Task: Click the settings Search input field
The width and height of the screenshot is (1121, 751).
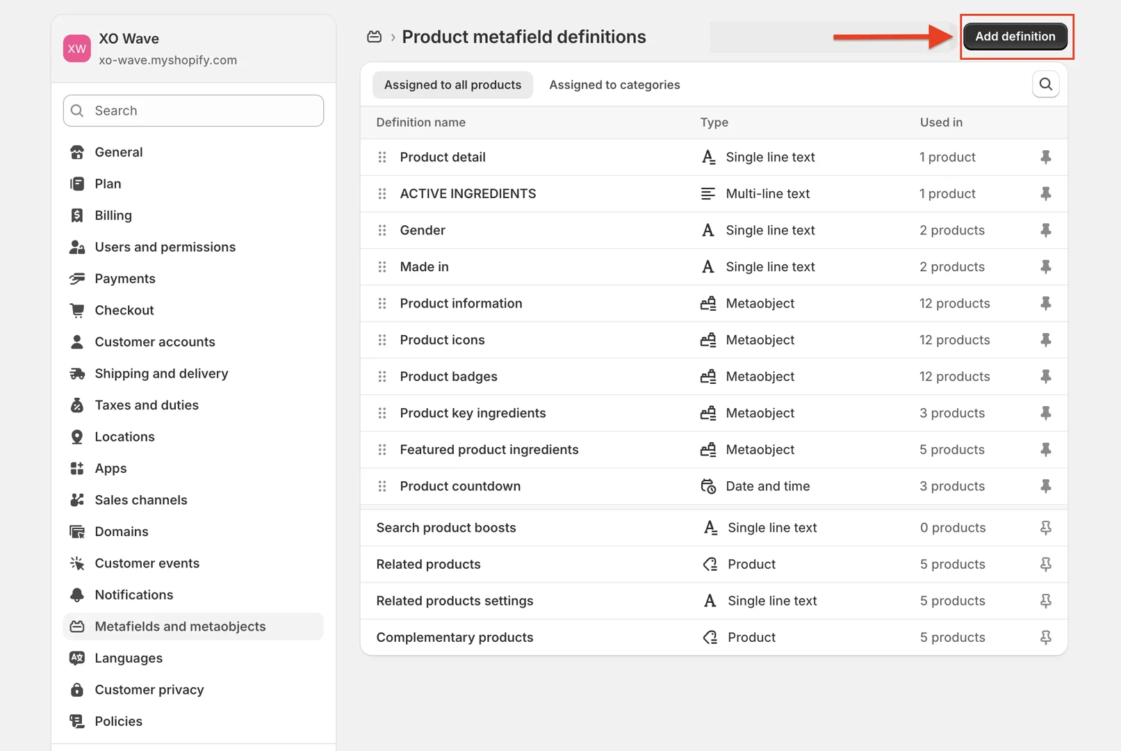Action: coord(202,111)
